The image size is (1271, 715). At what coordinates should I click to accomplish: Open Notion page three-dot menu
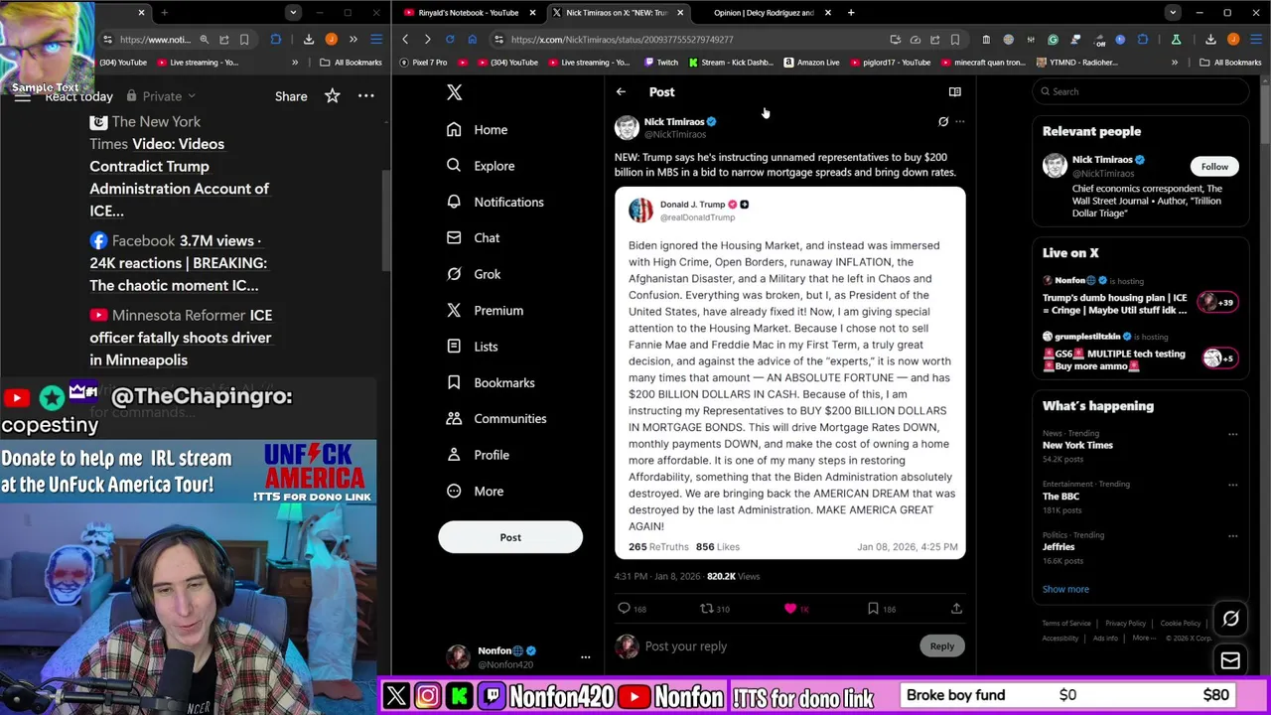coord(366,96)
